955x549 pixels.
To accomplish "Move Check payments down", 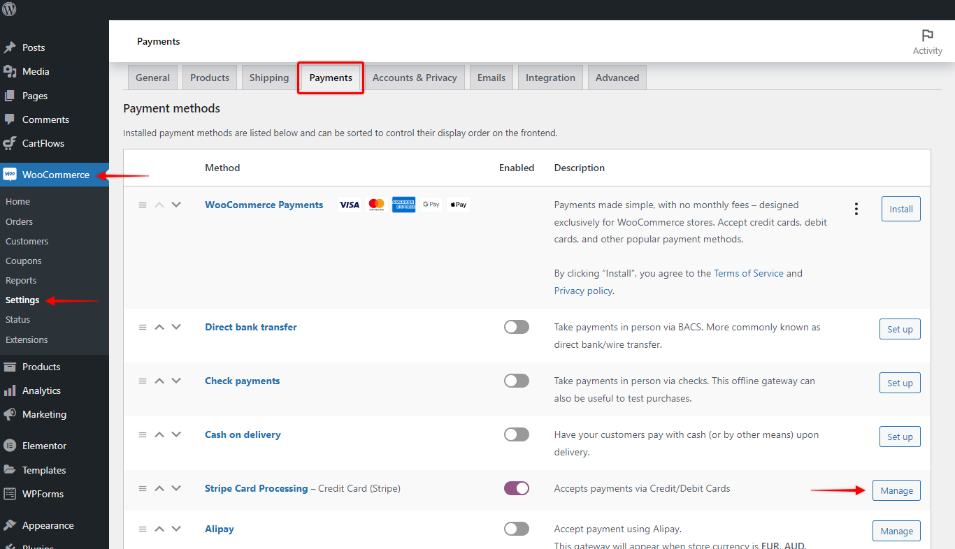I will 176,381.
